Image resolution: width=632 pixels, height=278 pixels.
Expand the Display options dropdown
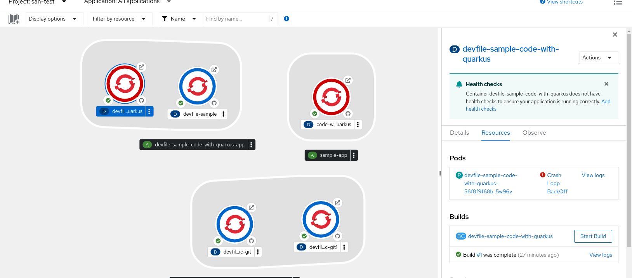pyautogui.click(x=54, y=19)
